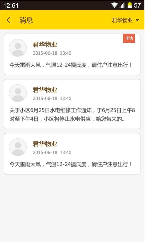The image size is (145, 242).
Task: Click sender name 君华物业 in third message
Action: (x=45, y=144)
